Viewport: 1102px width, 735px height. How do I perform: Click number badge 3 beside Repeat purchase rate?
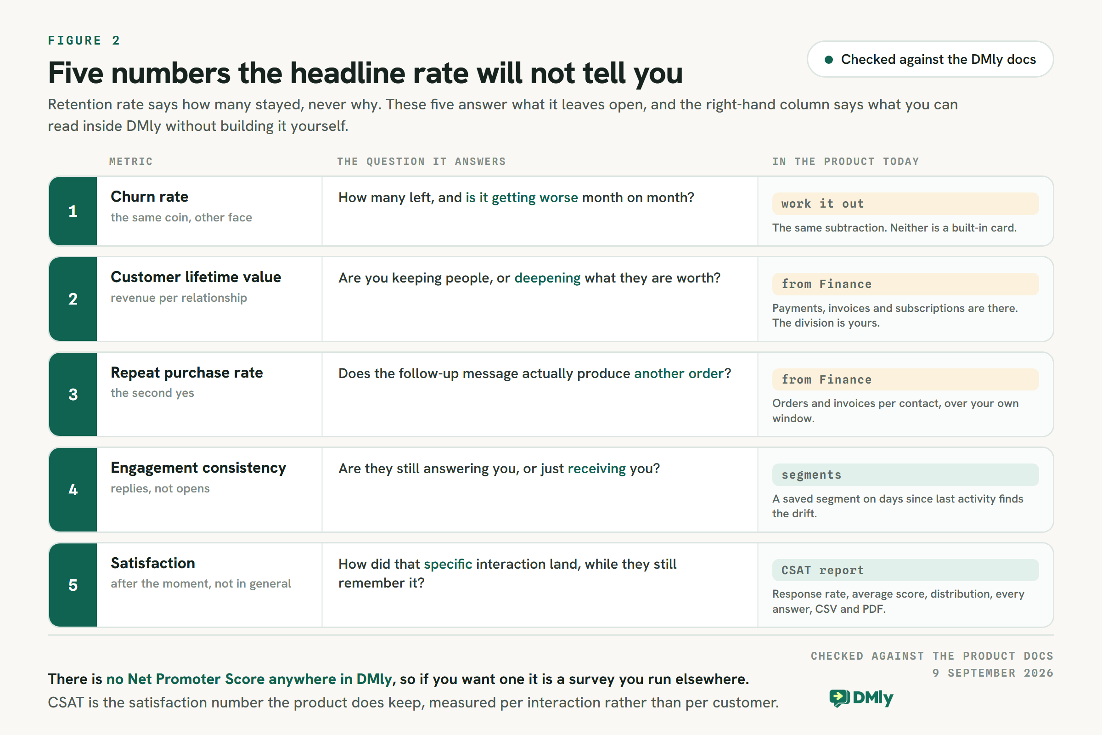[x=73, y=394]
